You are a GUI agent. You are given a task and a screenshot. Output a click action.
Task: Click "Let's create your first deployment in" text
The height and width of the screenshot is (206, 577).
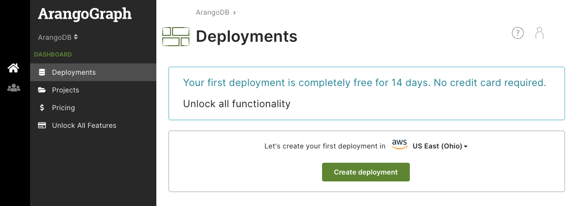point(325,146)
